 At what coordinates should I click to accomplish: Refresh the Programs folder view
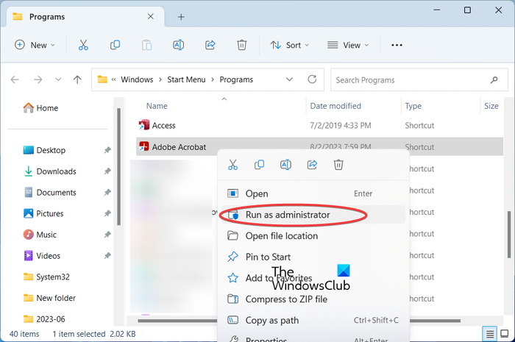pos(312,79)
